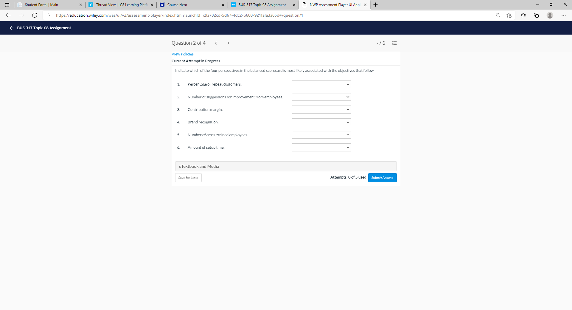Screen dimensions: 572x310
Task: Click the browser back navigation arrow
Action: pos(8,15)
